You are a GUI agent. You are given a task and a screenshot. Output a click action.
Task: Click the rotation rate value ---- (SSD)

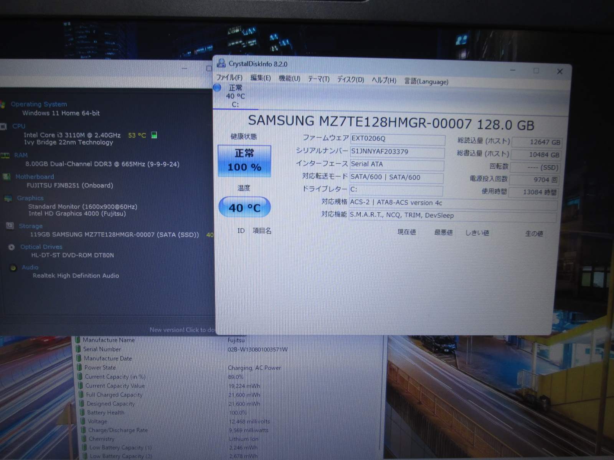(x=535, y=168)
